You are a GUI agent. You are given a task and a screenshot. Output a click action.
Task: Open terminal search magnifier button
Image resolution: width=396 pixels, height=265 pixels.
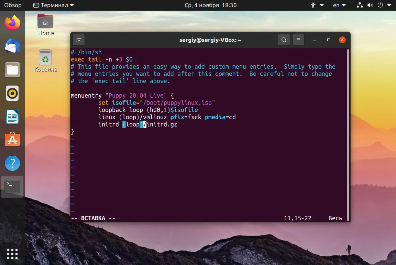(284, 40)
